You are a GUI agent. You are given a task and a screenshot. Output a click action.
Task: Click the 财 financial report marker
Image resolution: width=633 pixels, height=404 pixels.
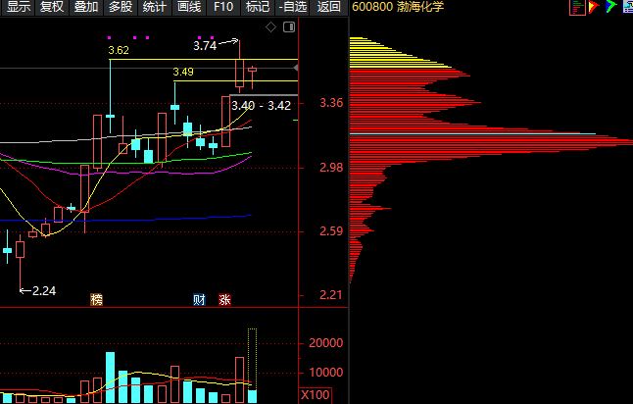pyautogui.click(x=199, y=300)
